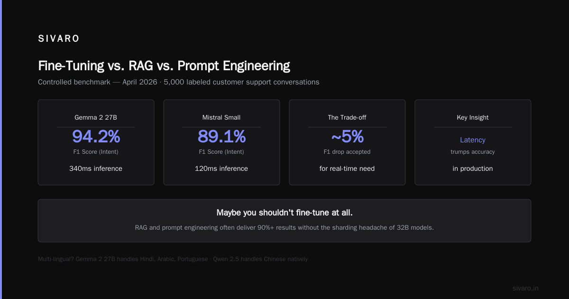Click the purple Latency text

click(x=473, y=140)
